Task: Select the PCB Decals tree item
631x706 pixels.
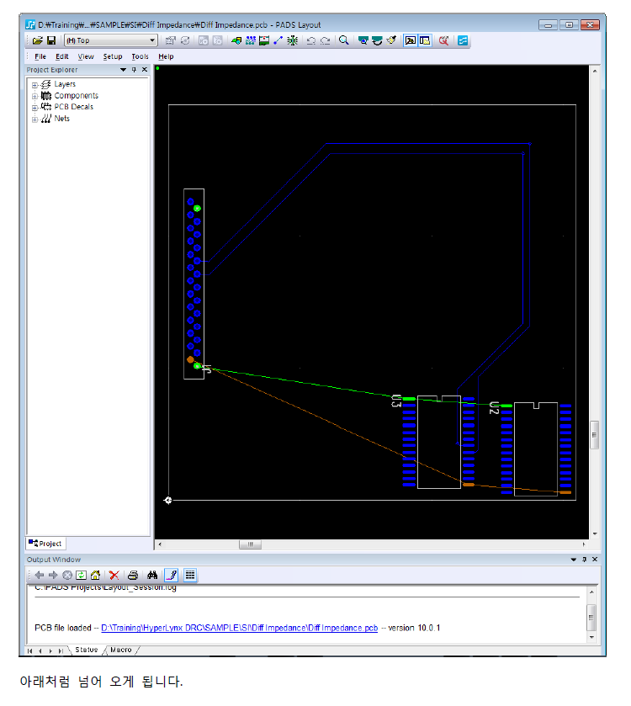Action: click(73, 107)
